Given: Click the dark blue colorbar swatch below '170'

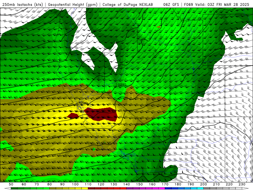Looking at the screenshot, I should click(168, 188).
